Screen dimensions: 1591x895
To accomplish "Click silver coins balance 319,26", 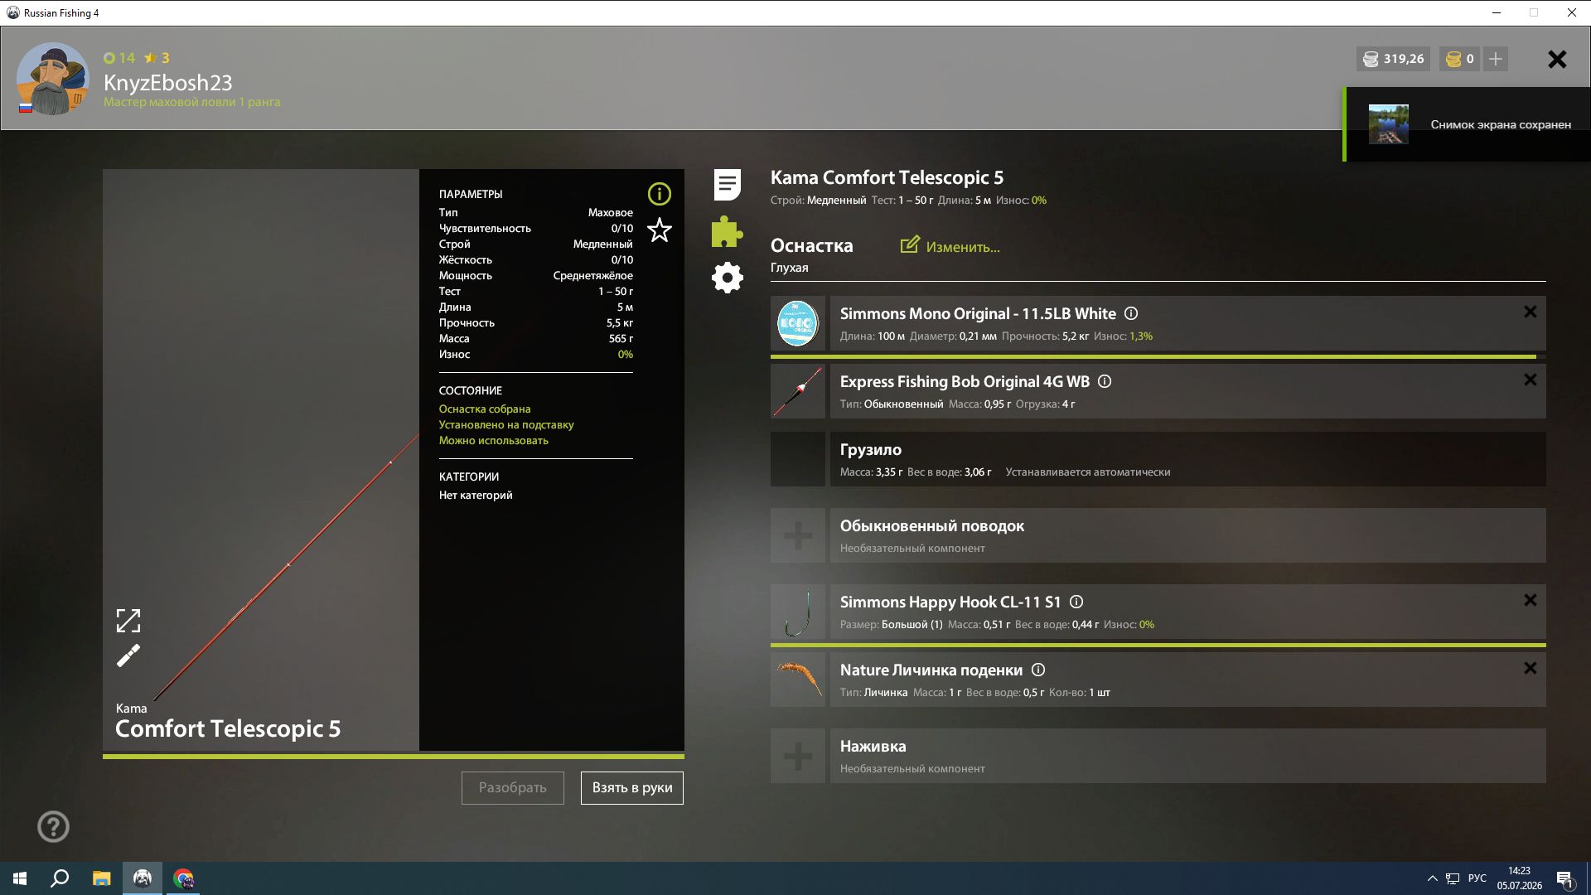I will (1394, 59).
